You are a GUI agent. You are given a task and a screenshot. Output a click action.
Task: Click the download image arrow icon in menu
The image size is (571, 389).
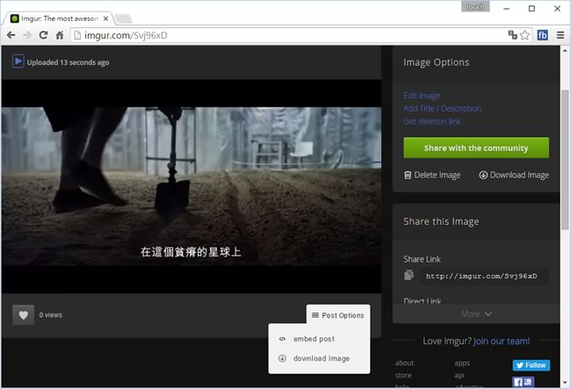click(x=282, y=358)
